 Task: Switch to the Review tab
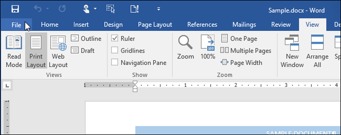point(281,25)
